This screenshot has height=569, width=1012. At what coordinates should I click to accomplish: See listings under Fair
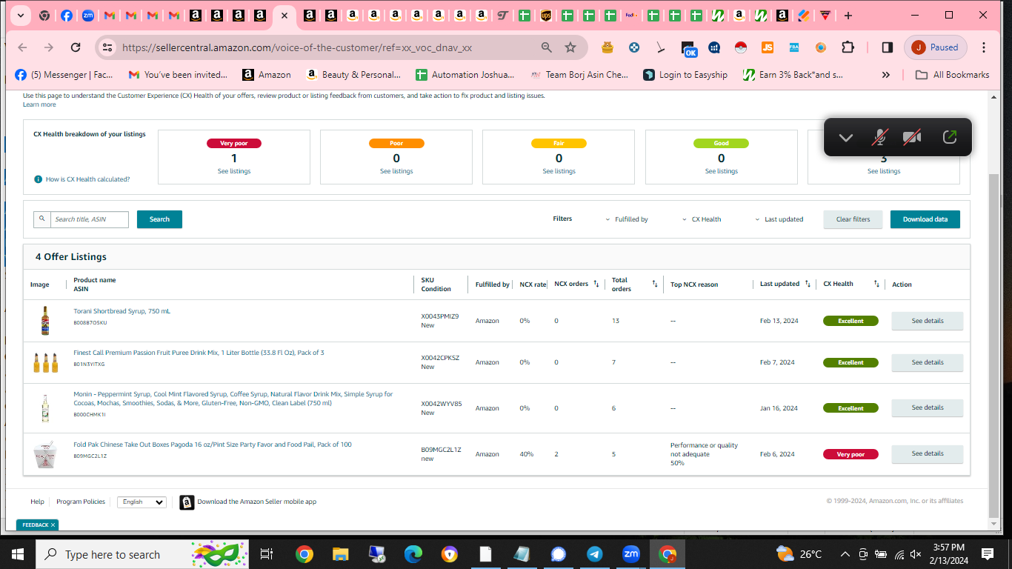tap(559, 171)
